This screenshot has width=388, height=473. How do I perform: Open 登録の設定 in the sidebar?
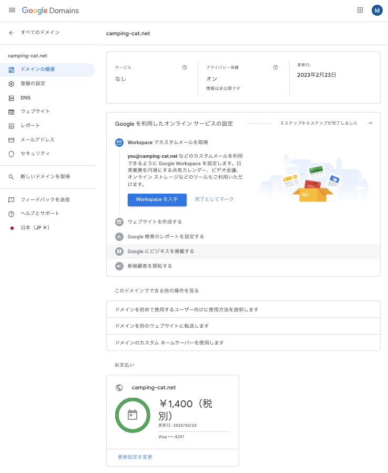tap(47, 84)
